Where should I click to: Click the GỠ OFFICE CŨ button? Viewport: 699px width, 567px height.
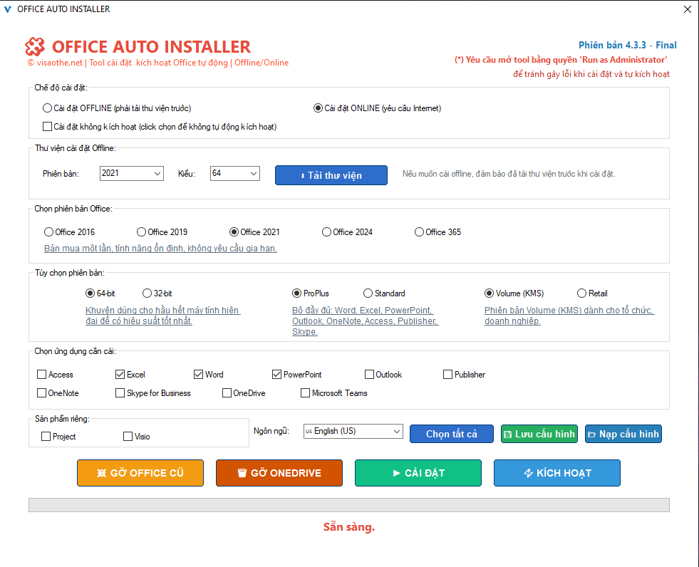(140, 473)
